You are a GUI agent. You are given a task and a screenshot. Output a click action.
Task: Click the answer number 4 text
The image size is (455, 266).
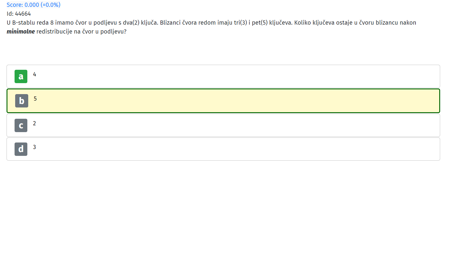click(x=34, y=74)
